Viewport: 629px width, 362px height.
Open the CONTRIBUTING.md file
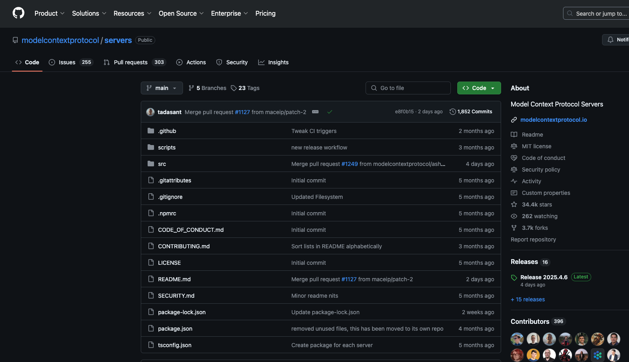tap(184, 246)
